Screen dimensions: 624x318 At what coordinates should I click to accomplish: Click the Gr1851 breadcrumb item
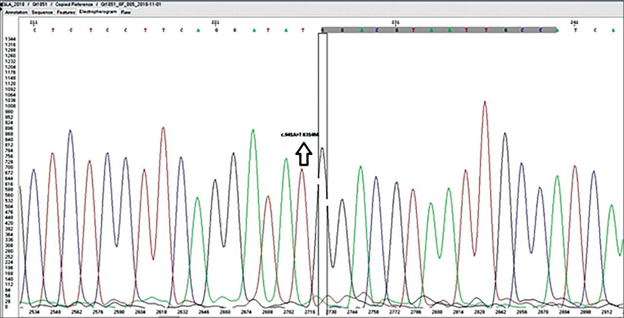click(x=39, y=4)
